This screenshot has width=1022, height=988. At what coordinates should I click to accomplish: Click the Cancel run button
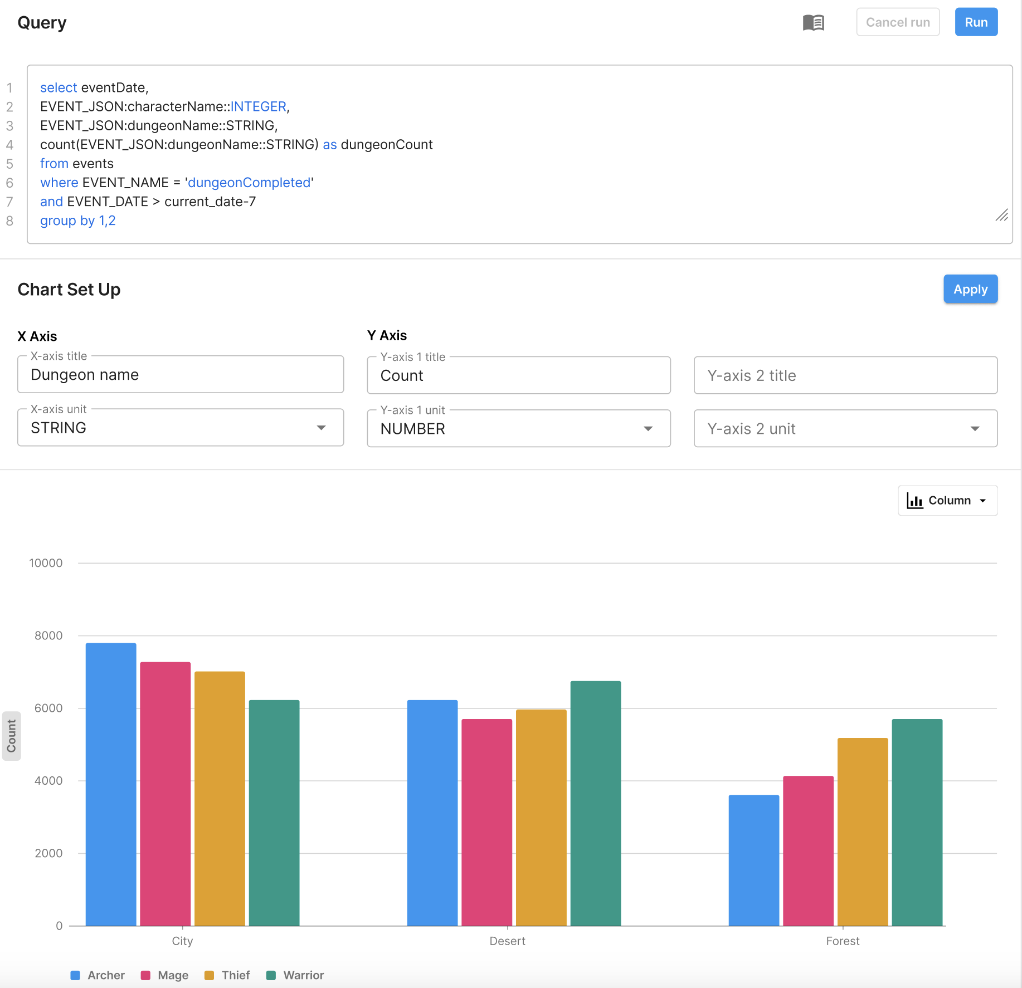click(x=897, y=22)
